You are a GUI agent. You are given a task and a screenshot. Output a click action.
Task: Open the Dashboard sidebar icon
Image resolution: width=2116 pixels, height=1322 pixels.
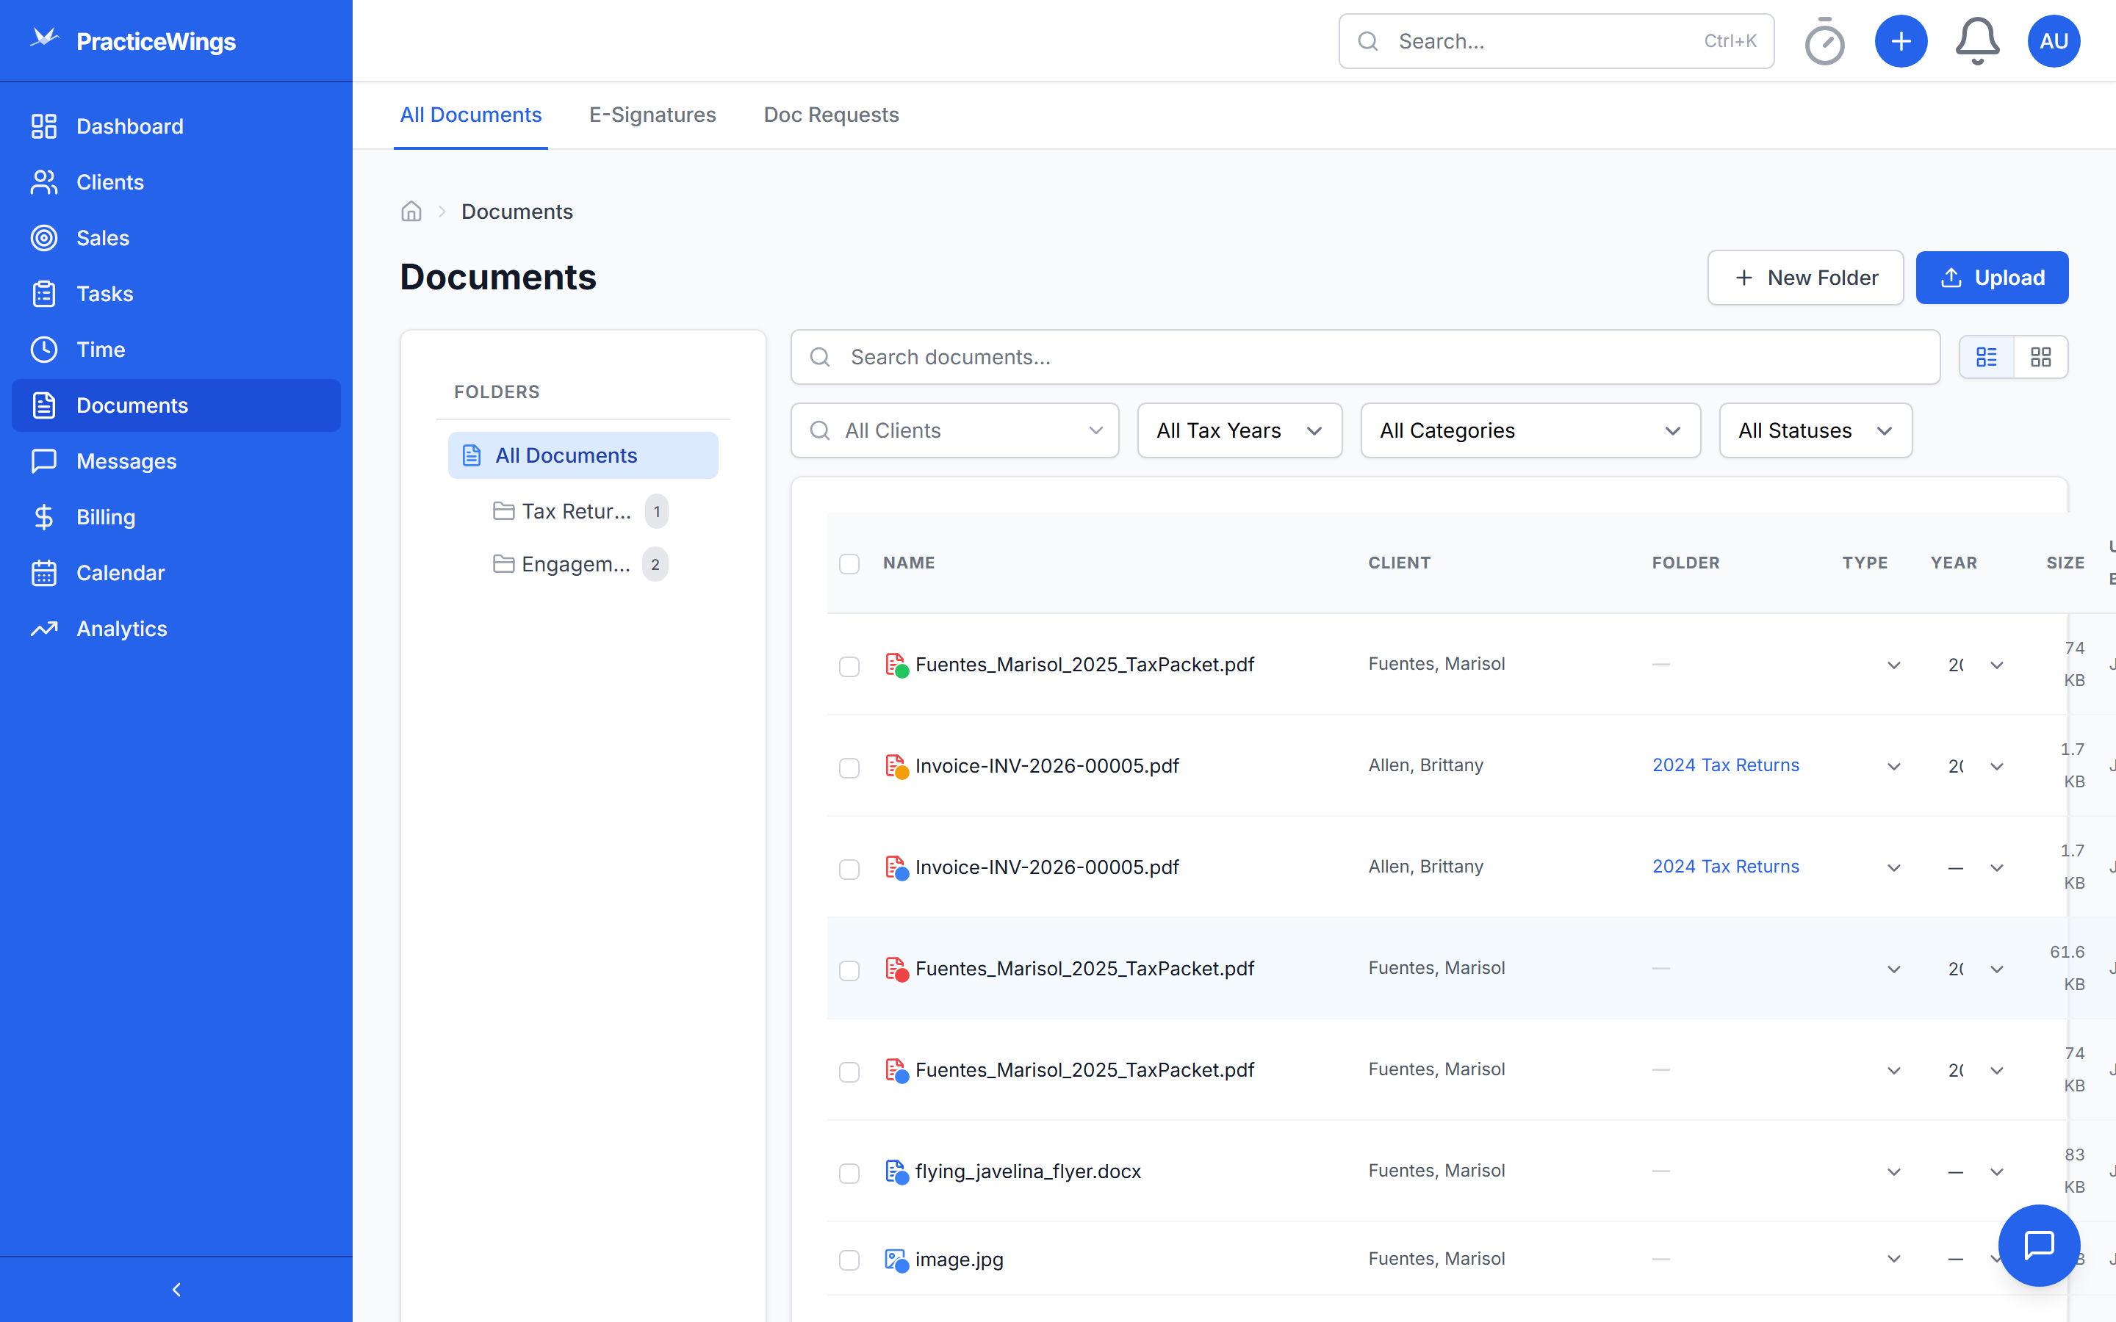(x=44, y=126)
